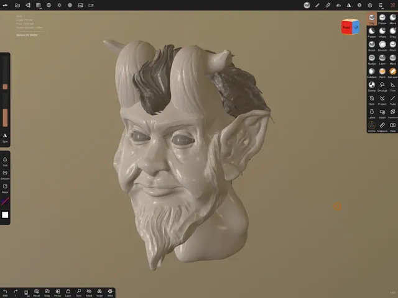398x298 pixels.
Task: Click the Voxel remesh button
Action: pyautogui.click(x=99, y=292)
